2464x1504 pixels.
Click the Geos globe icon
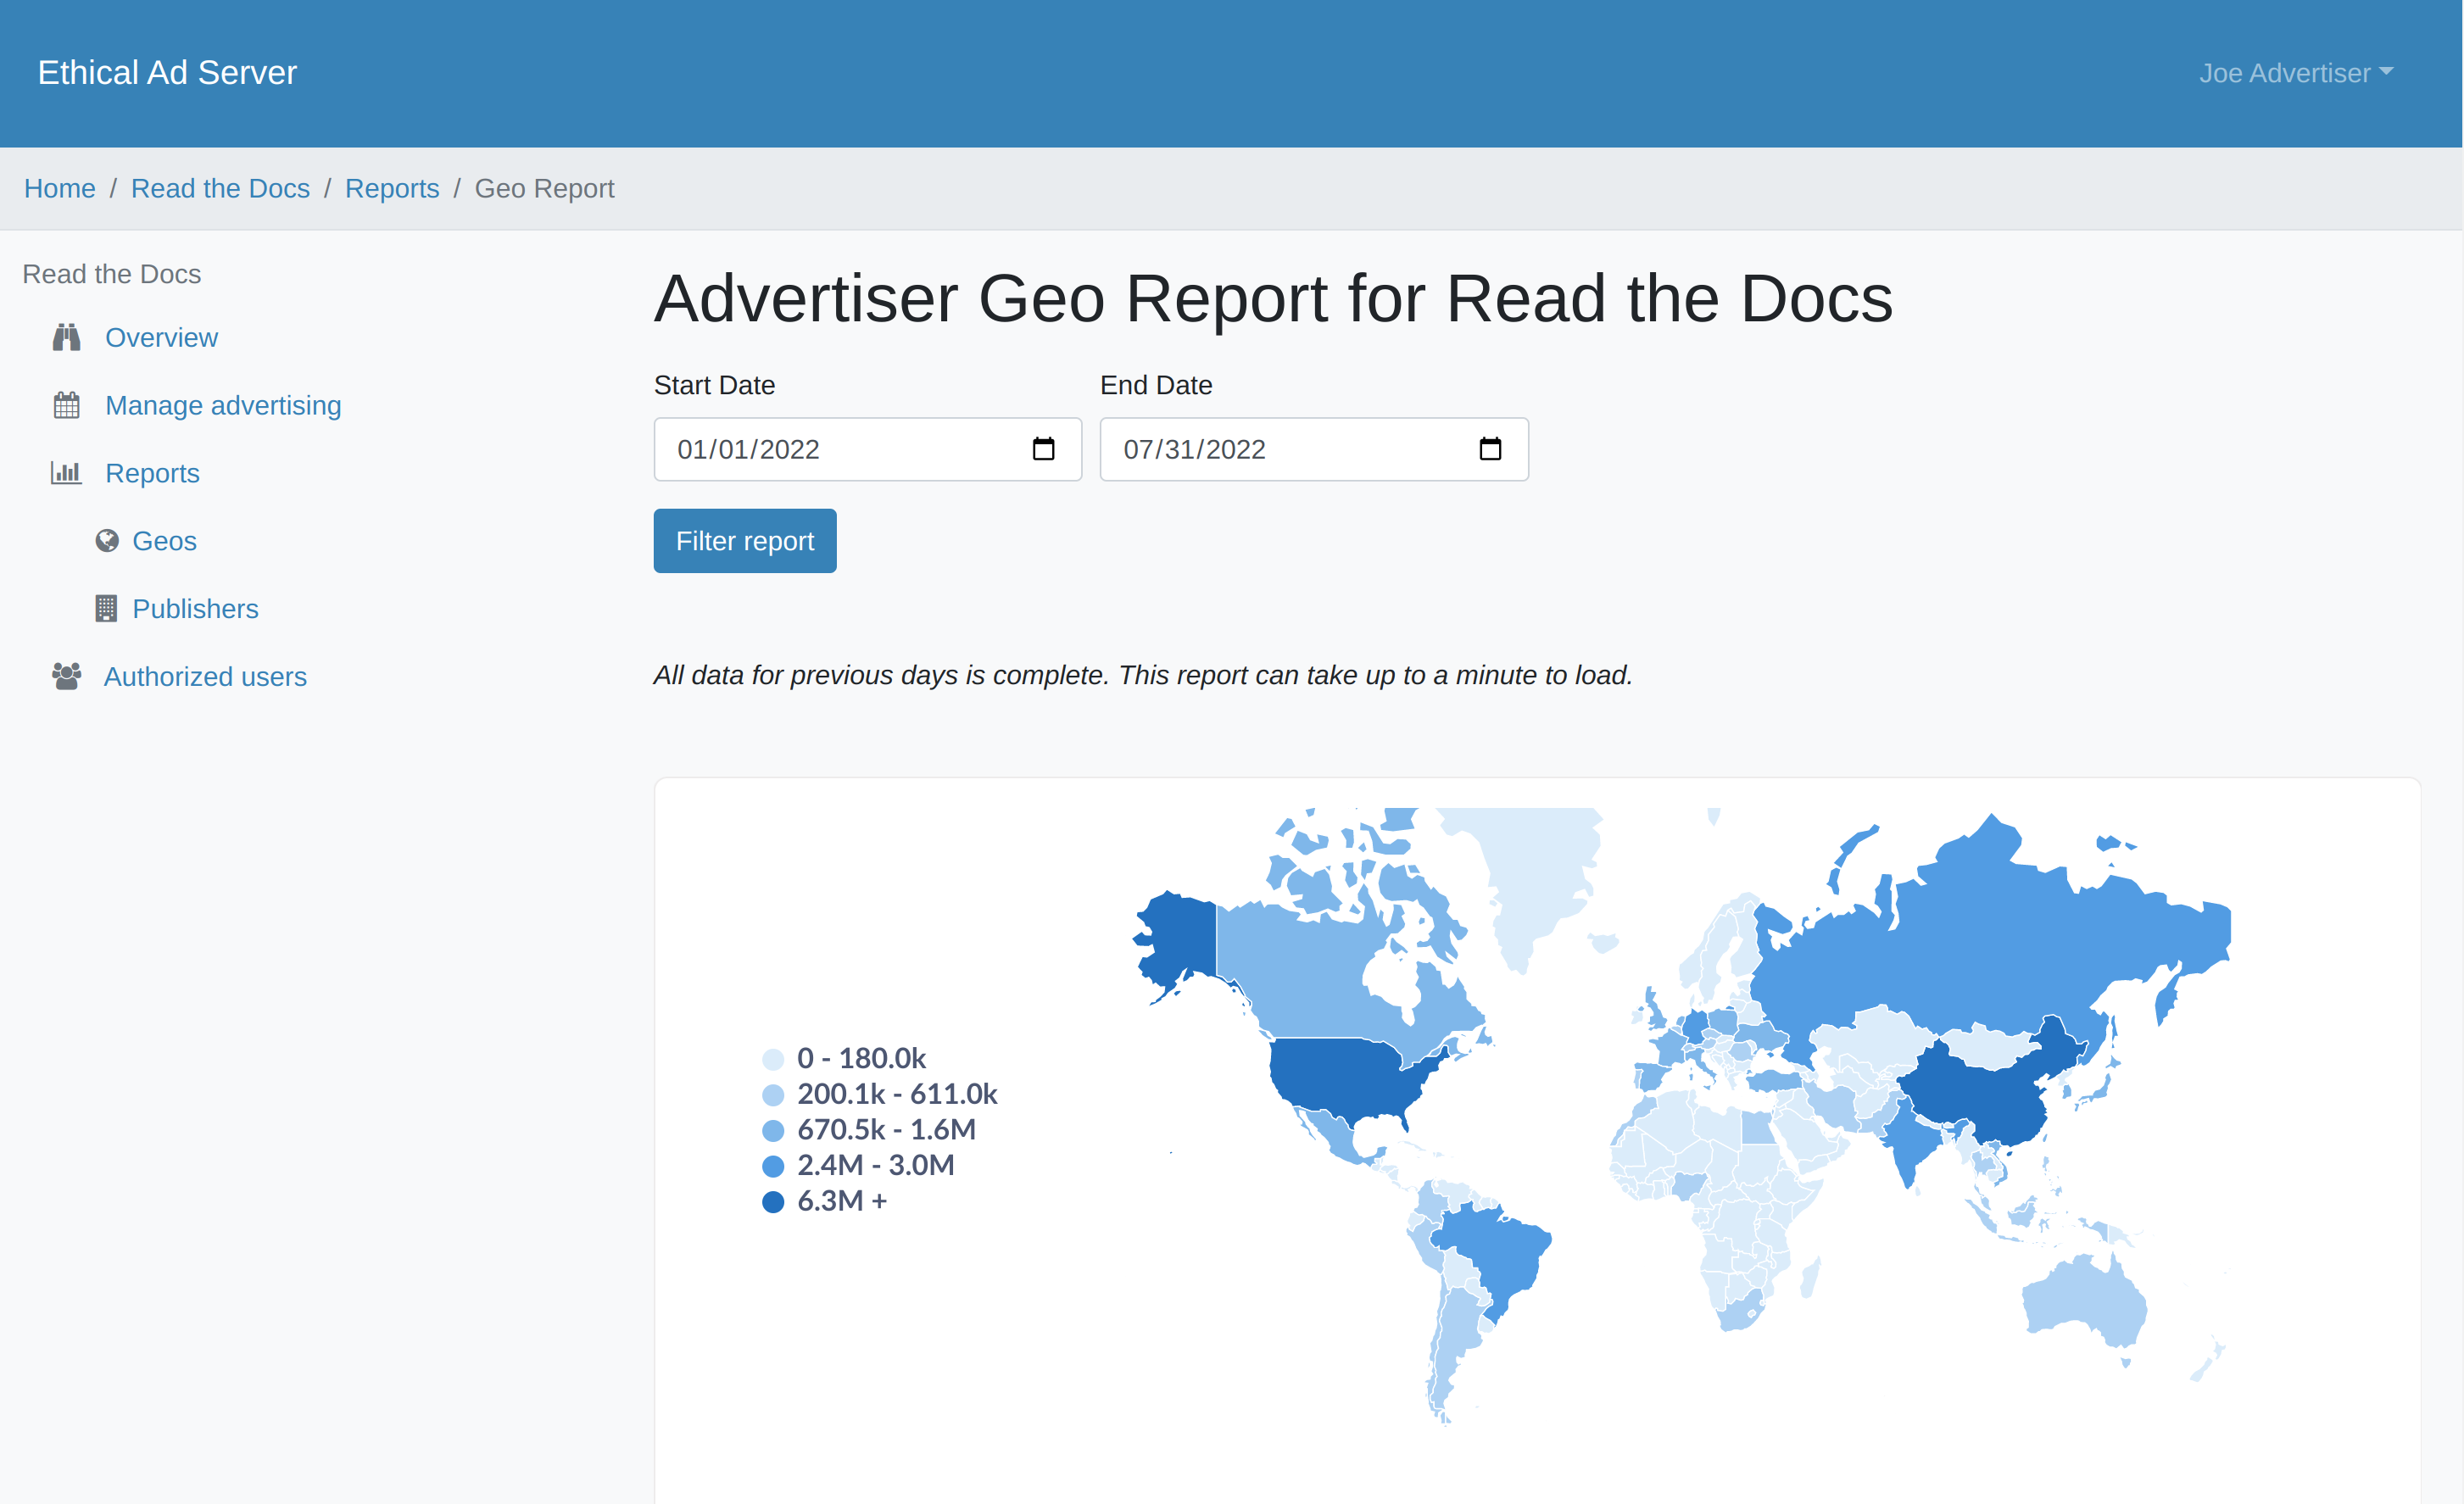[107, 541]
